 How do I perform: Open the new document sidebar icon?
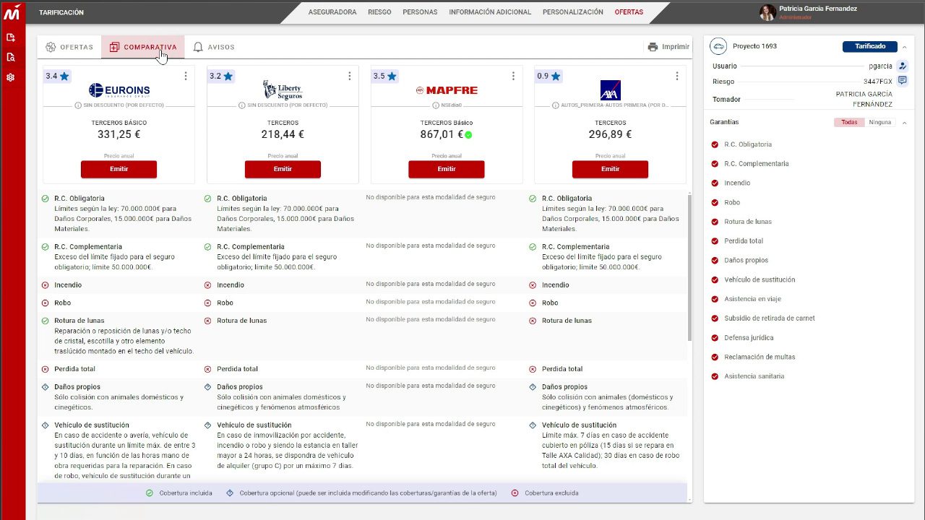11,38
